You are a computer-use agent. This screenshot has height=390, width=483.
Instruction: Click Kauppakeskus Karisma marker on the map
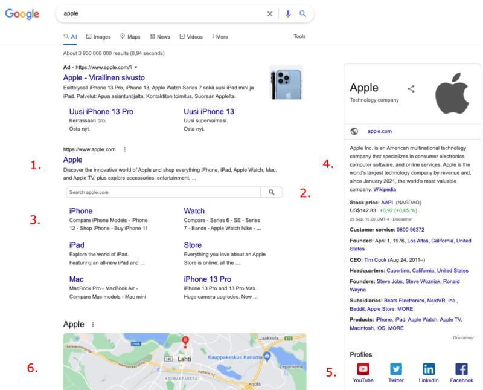coord(267,356)
